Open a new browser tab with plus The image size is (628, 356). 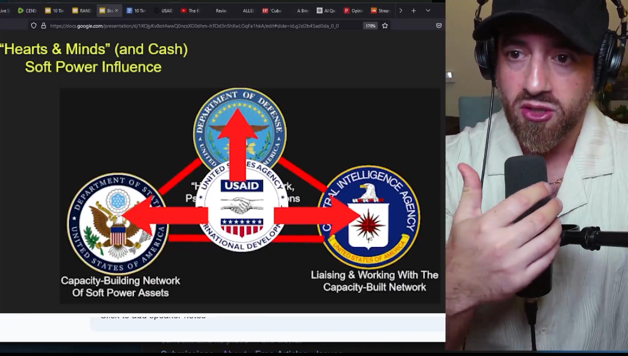tap(414, 11)
